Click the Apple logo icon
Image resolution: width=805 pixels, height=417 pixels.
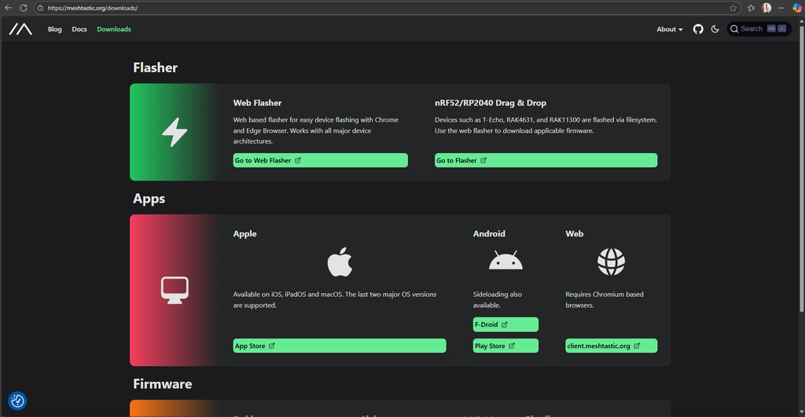340,262
